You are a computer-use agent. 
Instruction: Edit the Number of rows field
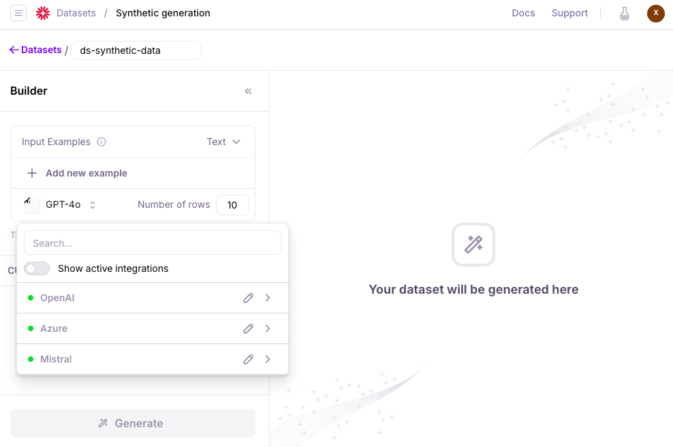(232, 205)
